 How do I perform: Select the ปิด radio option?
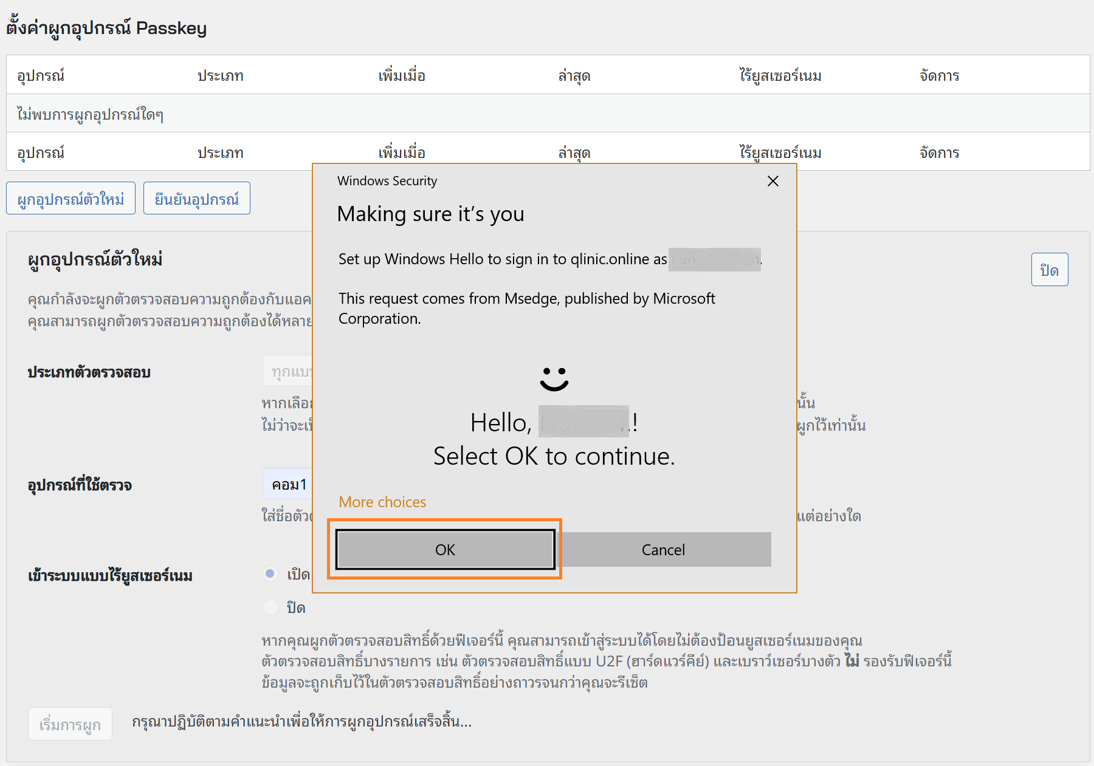coord(270,607)
